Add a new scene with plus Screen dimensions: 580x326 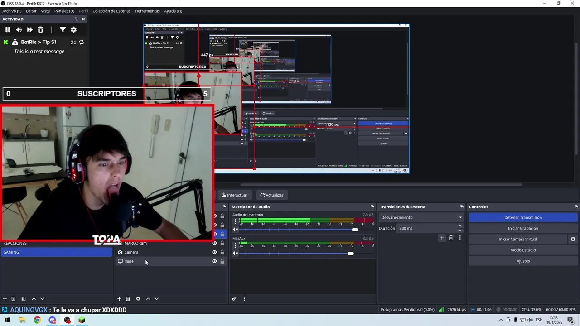(5, 299)
